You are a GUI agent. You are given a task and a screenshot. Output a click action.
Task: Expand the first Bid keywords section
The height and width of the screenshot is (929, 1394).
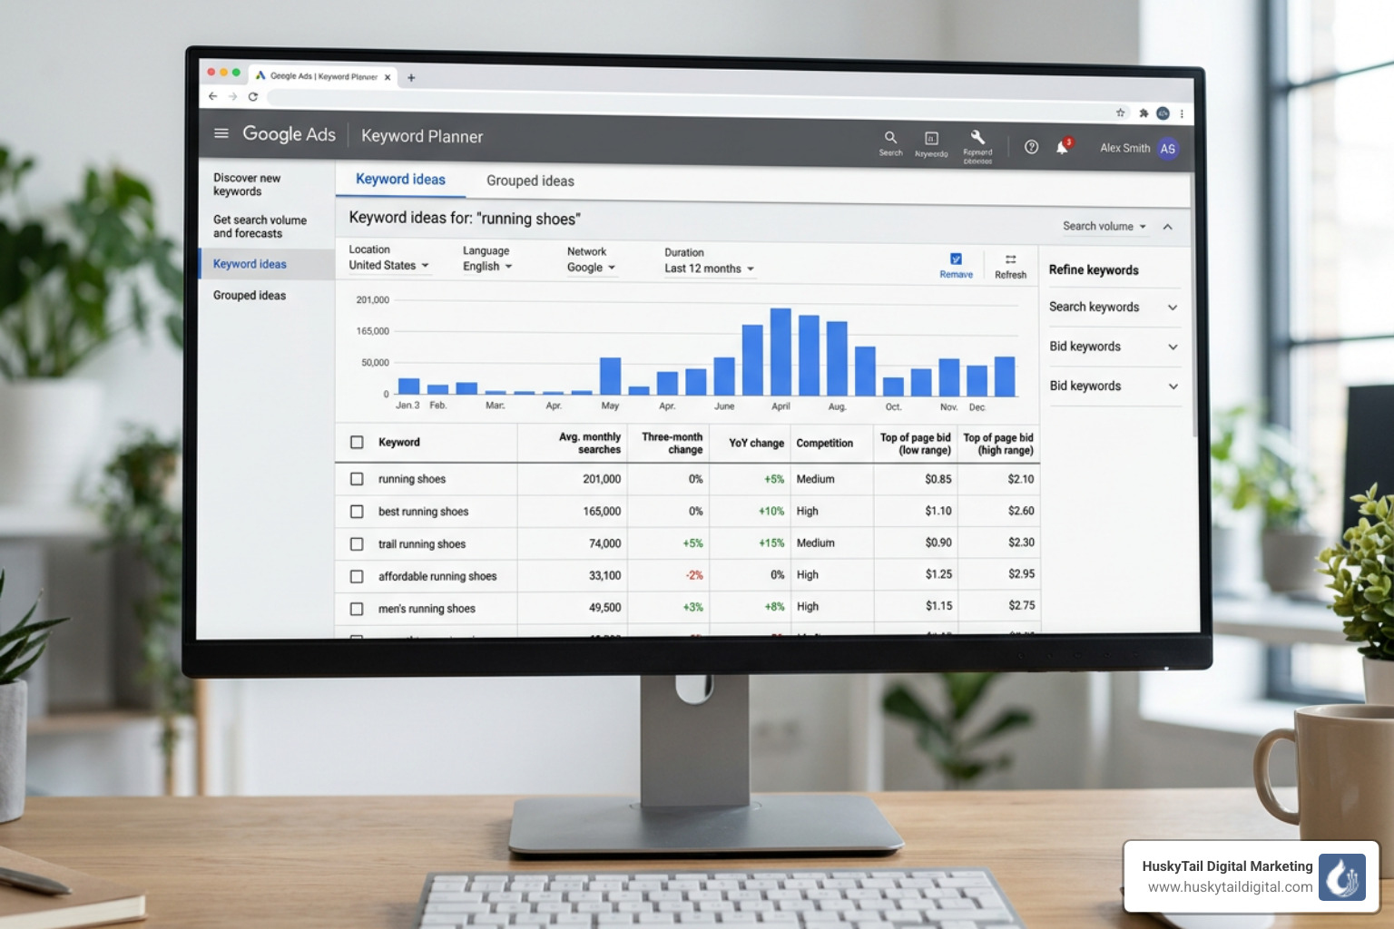(1114, 347)
